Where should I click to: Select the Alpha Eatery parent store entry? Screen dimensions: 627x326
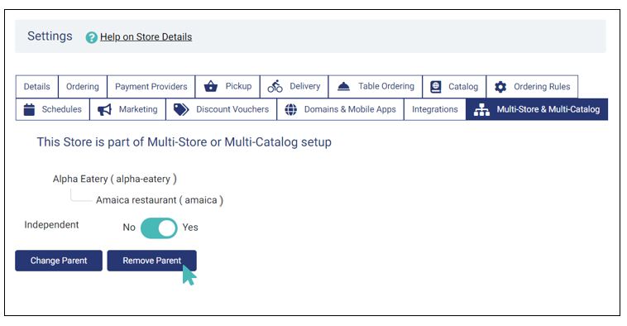(115, 179)
